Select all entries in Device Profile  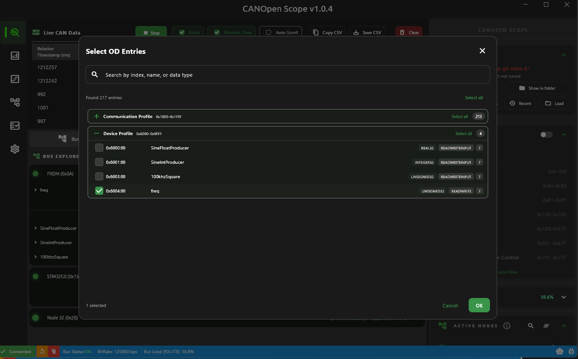[463, 133]
